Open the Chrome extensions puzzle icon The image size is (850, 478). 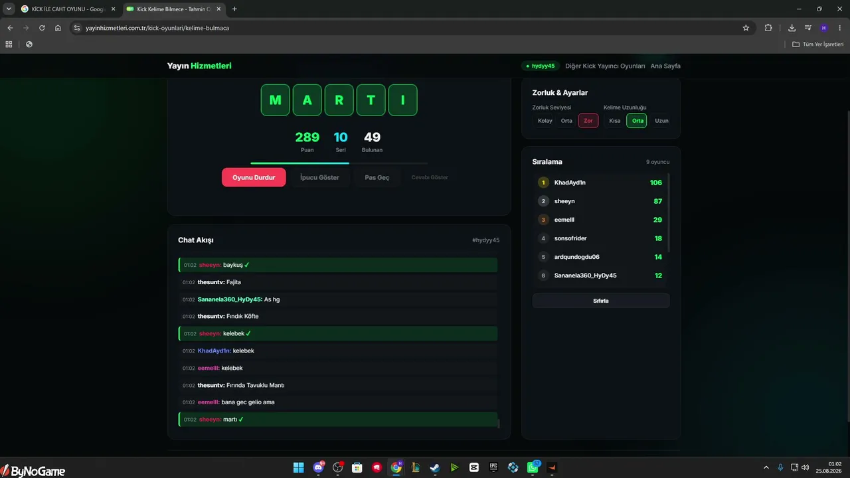coord(768,28)
